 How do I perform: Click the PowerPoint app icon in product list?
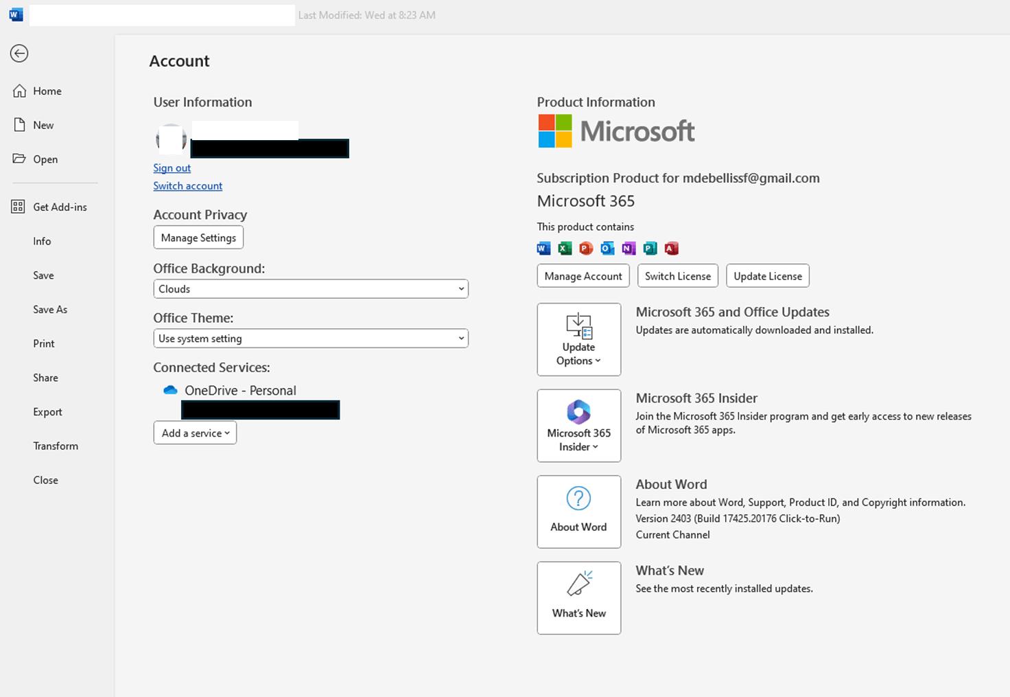pyautogui.click(x=586, y=248)
